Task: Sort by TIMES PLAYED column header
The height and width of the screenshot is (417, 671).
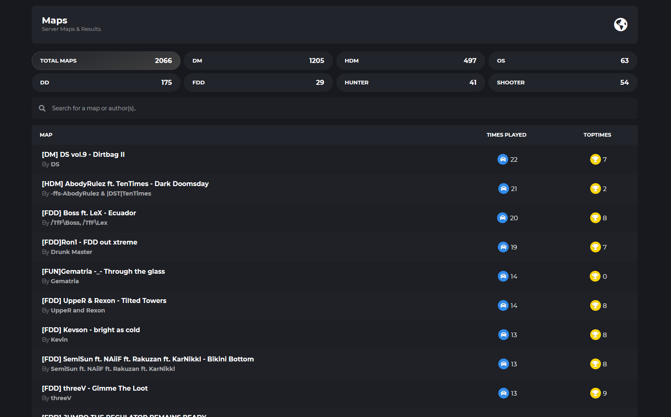Action: pos(507,135)
